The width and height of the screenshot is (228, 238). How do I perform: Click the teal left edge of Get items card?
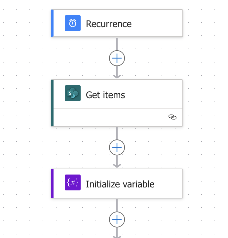pos(52,103)
